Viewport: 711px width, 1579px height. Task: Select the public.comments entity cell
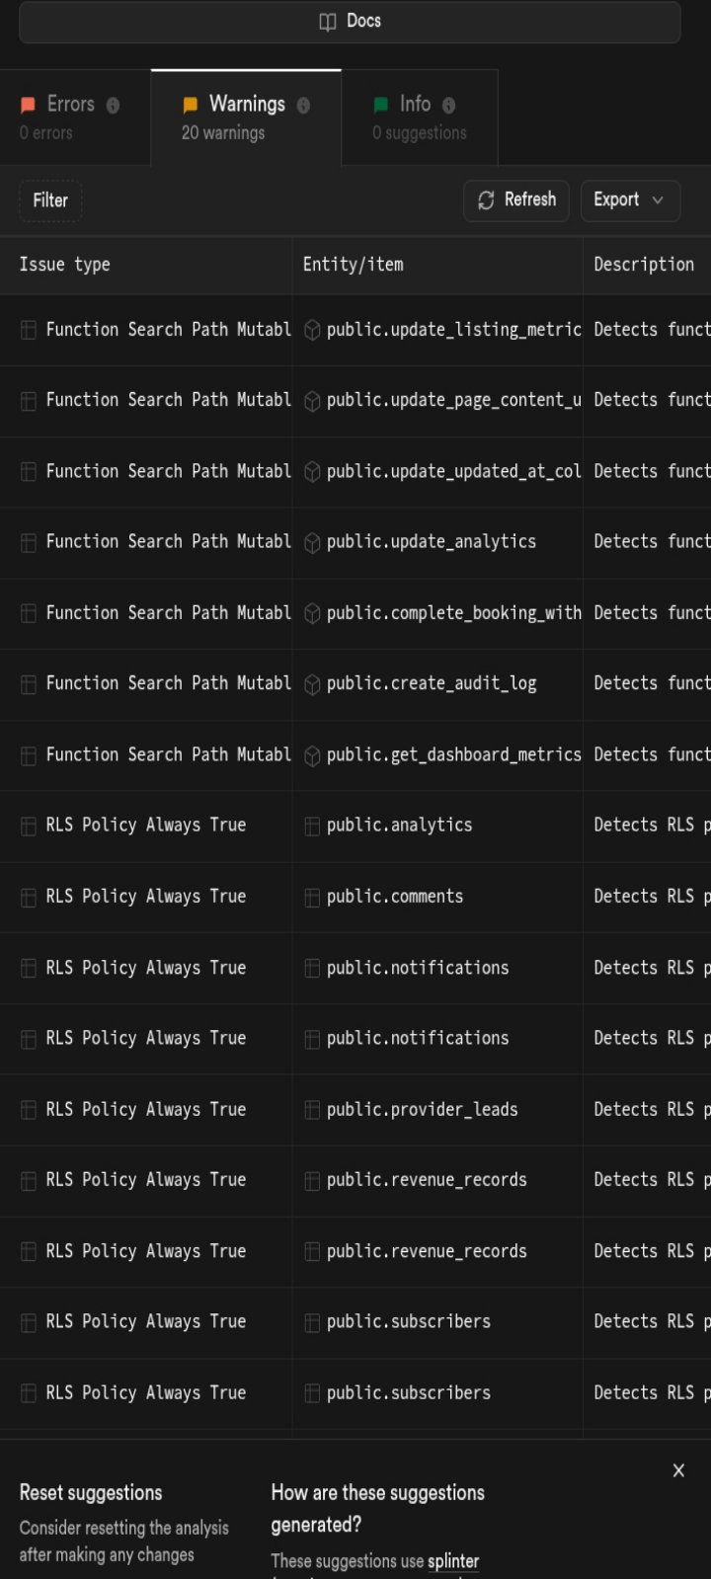point(437,897)
